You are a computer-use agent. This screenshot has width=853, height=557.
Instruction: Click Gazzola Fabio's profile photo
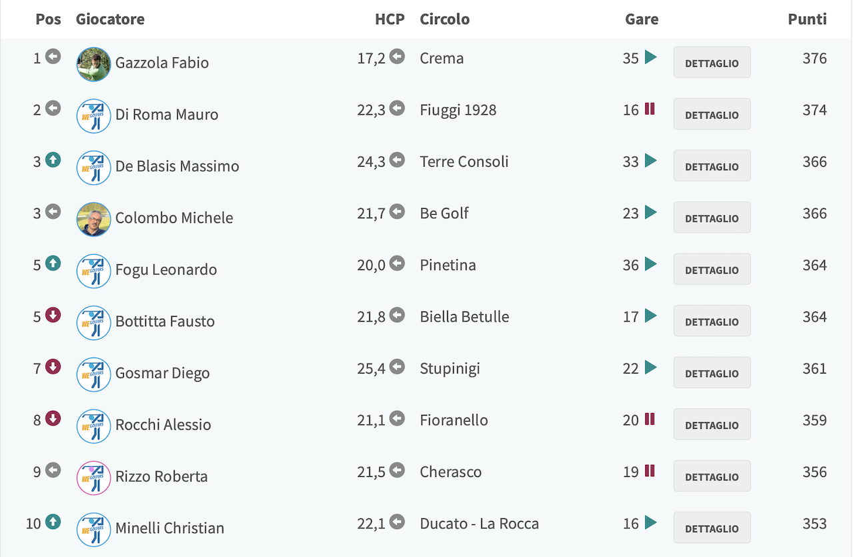(93, 64)
